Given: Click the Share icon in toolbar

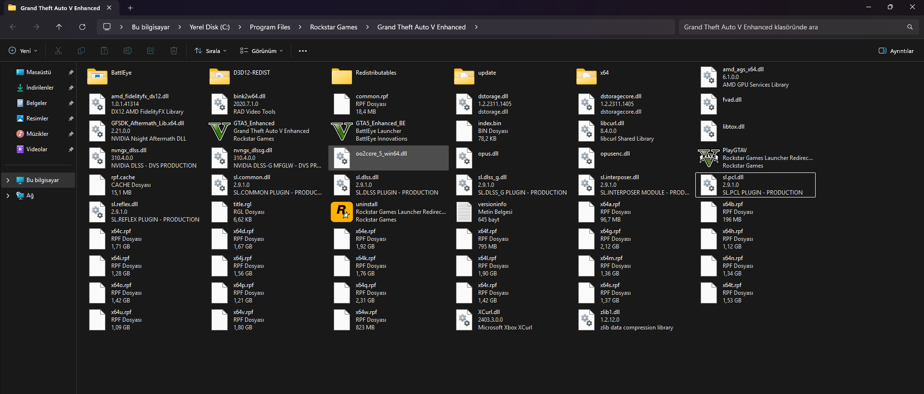Looking at the screenshot, I should tap(151, 51).
